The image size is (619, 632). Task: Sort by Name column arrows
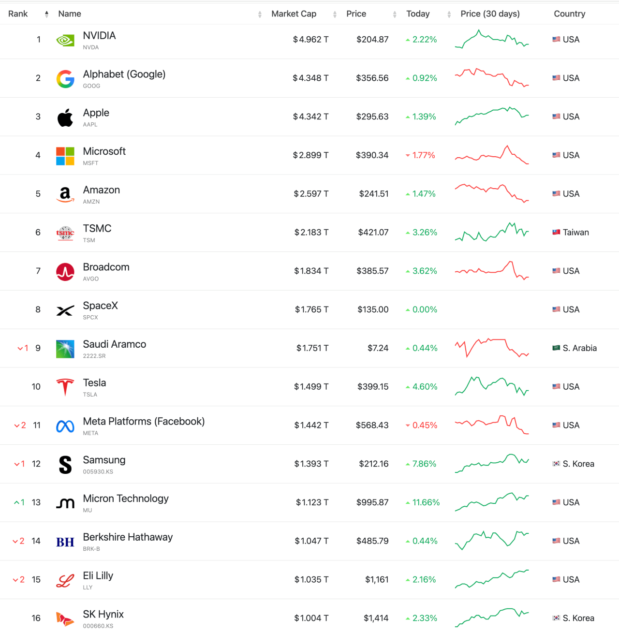(260, 14)
